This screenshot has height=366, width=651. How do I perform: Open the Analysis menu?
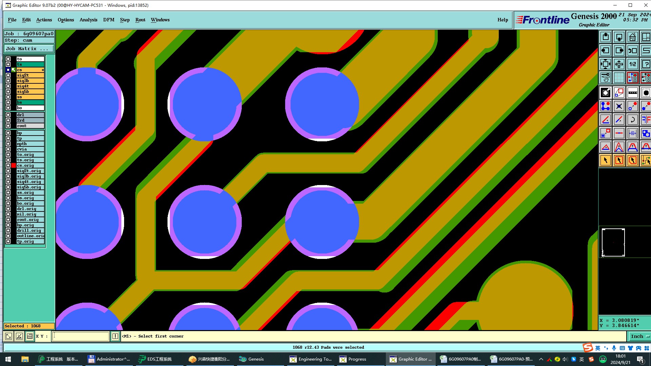(x=88, y=20)
